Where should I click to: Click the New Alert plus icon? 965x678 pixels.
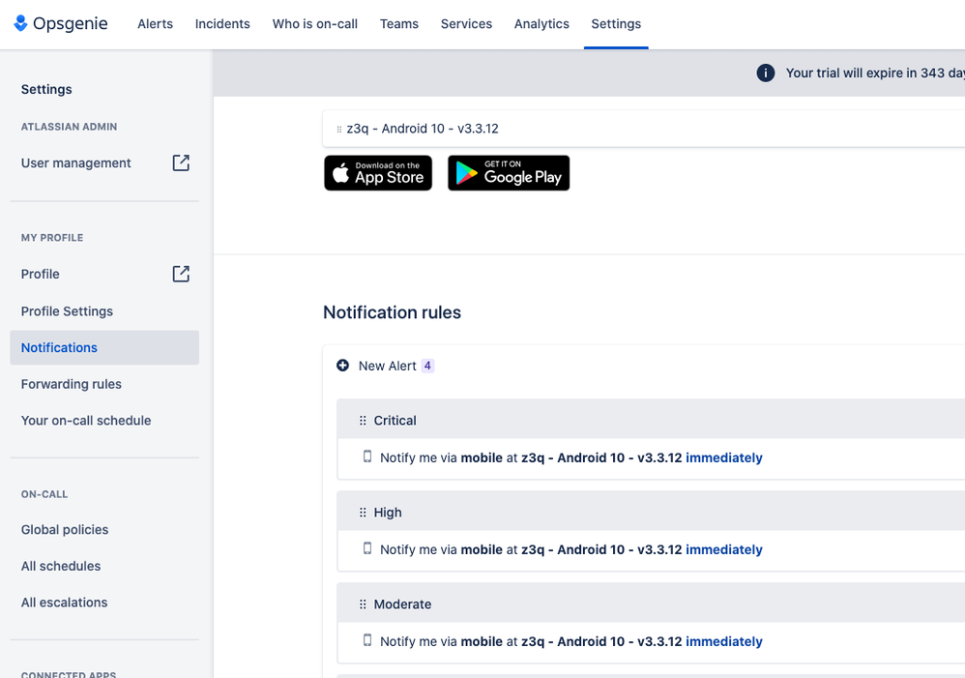[343, 366]
